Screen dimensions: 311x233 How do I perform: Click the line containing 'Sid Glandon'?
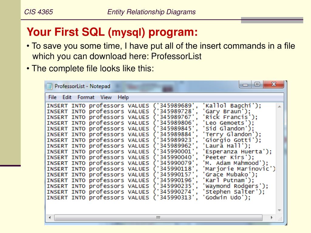pyautogui.click(x=150, y=129)
